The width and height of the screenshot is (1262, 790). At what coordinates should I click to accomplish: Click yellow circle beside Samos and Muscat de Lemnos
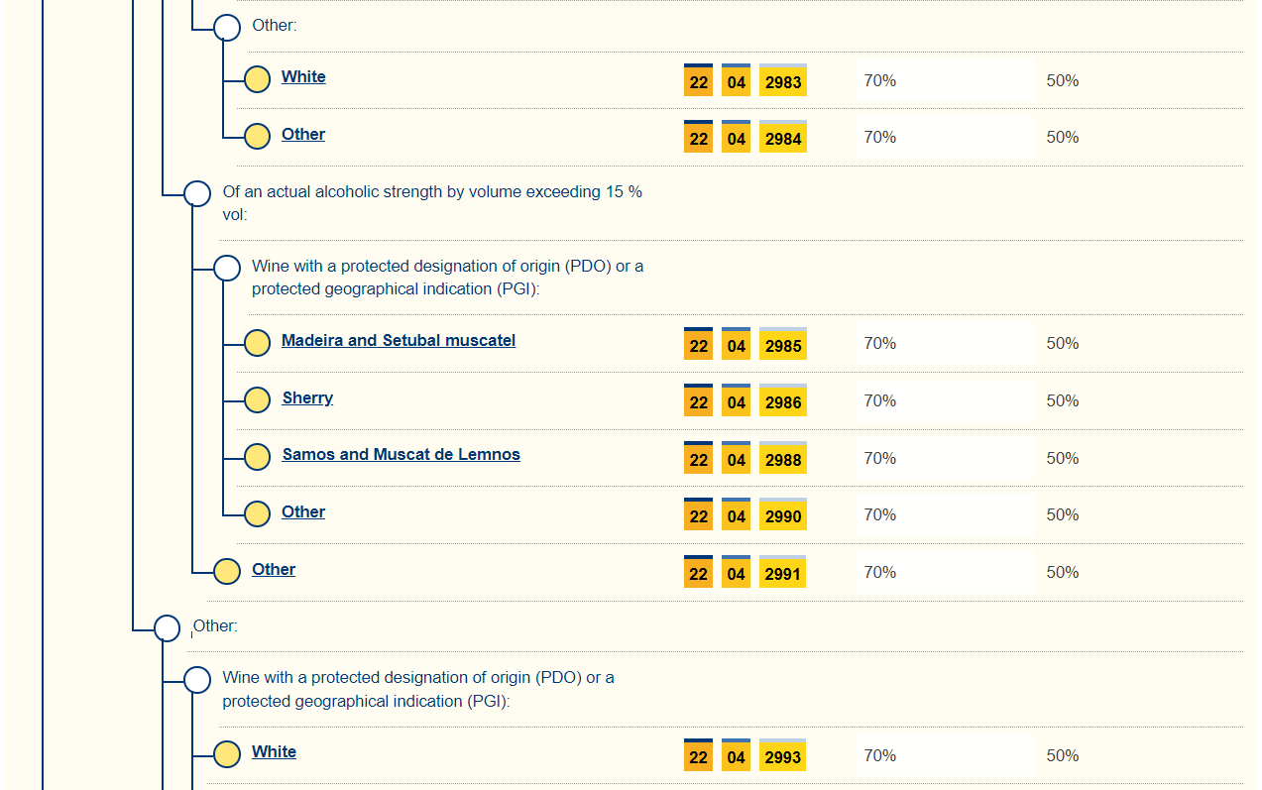(x=257, y=457)
